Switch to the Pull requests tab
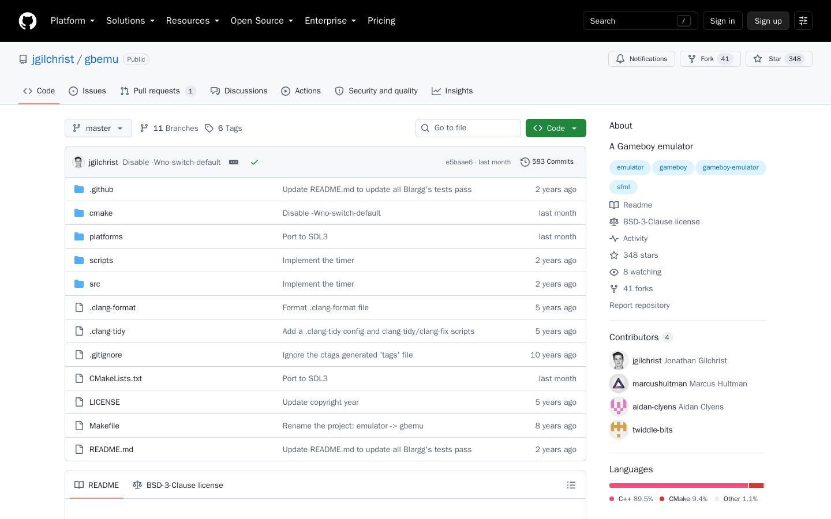Image resolution: width=831 pixels, height=519 pixels. (158, 91)
